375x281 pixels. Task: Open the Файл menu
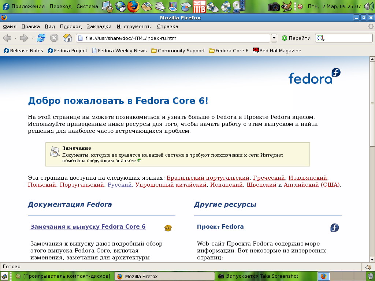(10, 26)
